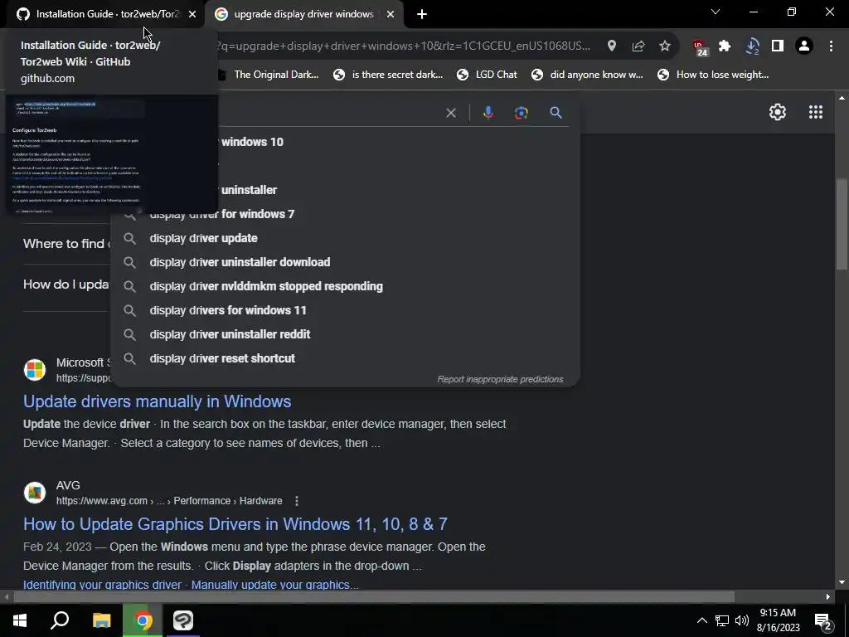Viewport: 849px width, 637px height.
Task: Switch to the upgrade display driver windows tab
Action: click(x=303, y=14)
